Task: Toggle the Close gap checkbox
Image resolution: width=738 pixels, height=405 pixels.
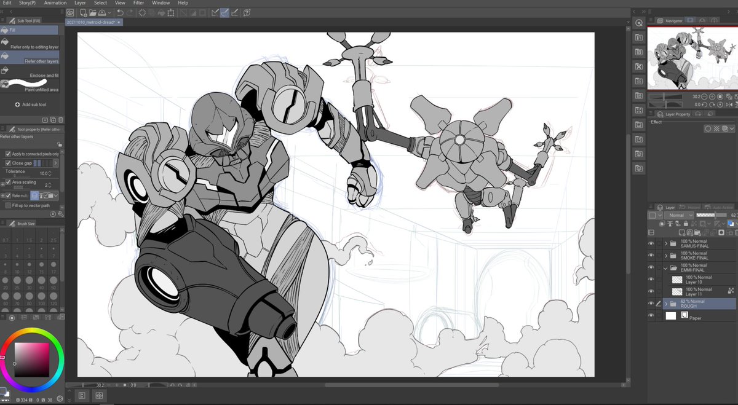Action: point(8,163)
